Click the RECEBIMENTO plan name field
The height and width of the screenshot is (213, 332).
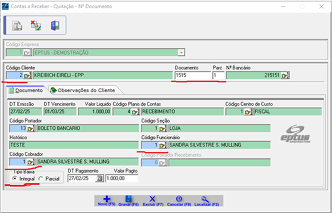tap(183, 112)
